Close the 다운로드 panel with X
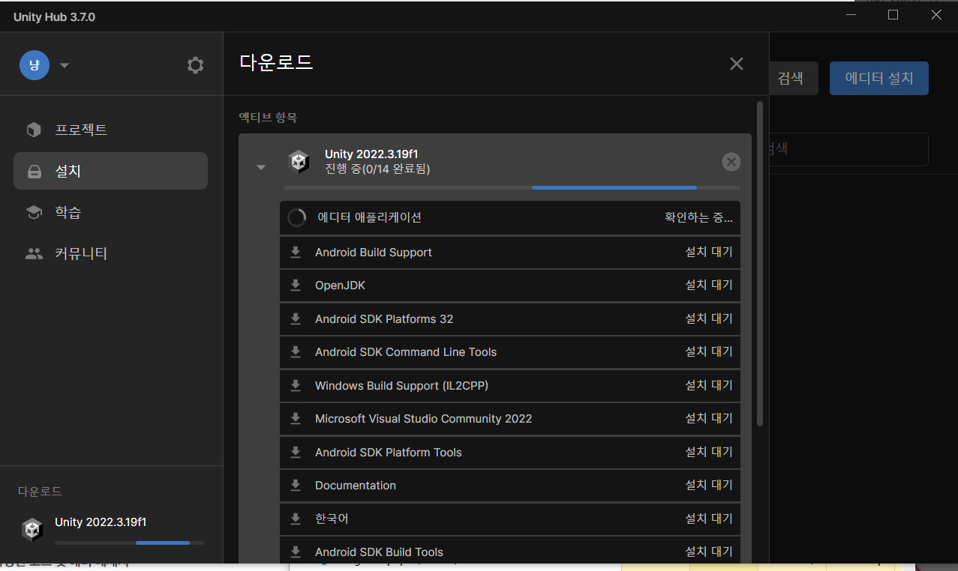This screenshot has width=958, height=571. (x=737, y=64)
